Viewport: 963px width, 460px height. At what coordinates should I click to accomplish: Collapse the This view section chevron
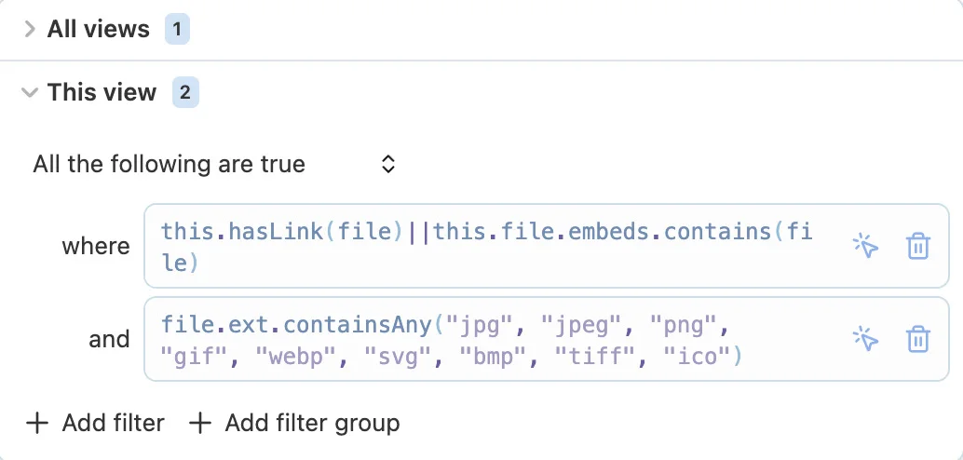tap(30, 92)
